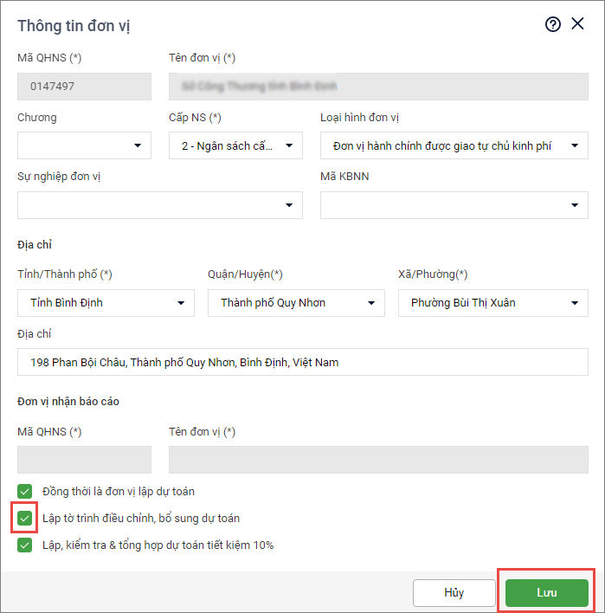The width and height of the screenshot is (605, 613).
Task: Toggle Lập tờ trình điều chỉnh checkbox
Action: pyautogui.click(x=24, y=518)
